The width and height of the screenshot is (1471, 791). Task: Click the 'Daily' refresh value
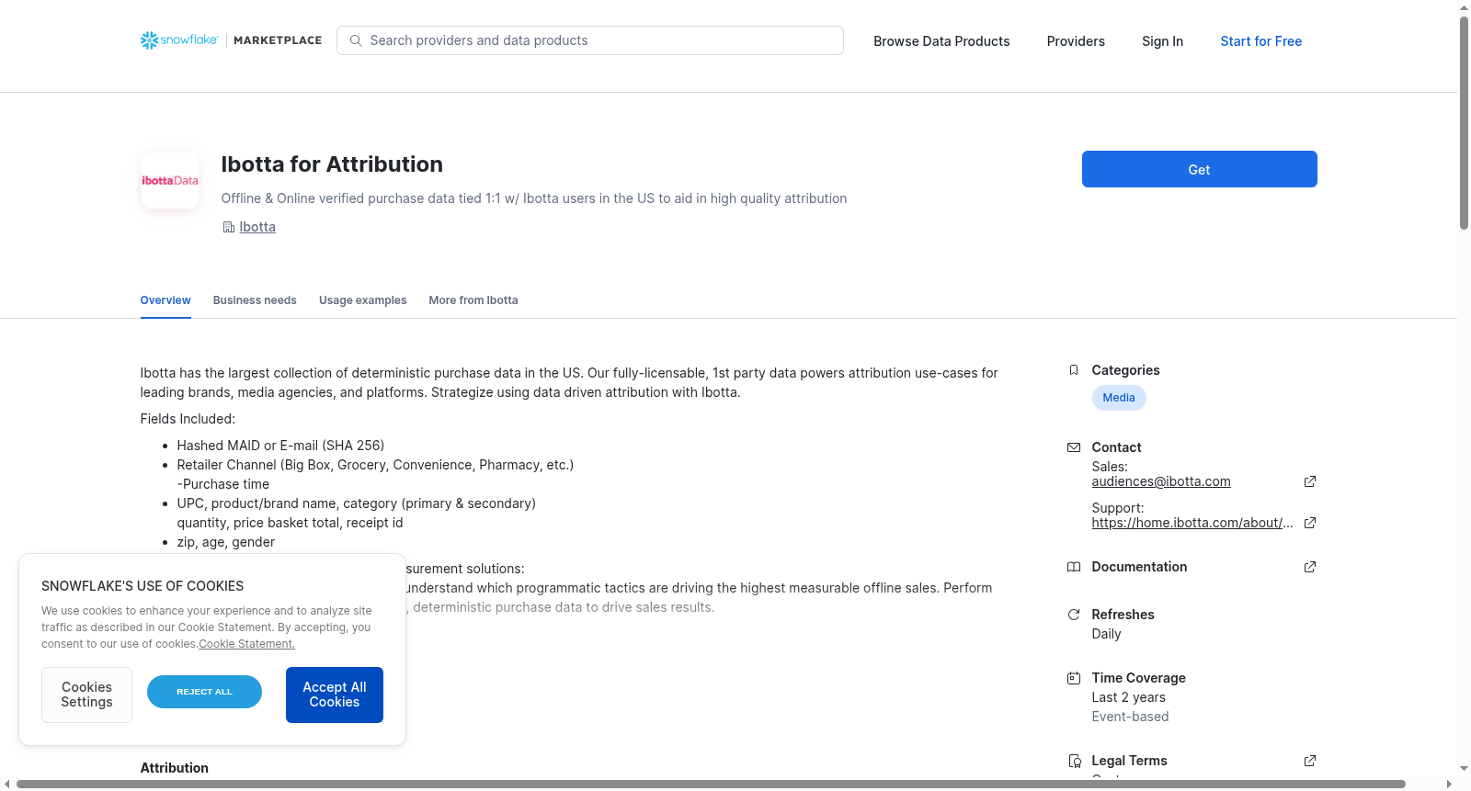pyautogui.click(x=1106, y=634)
